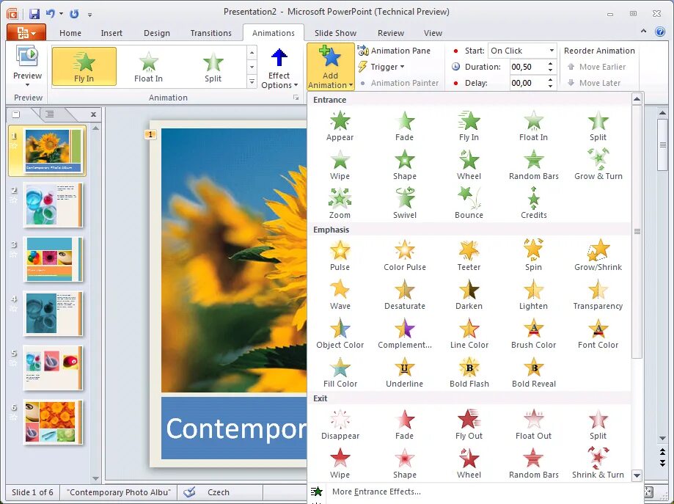Choose Fill Color emphasis effect

[340, 373]
